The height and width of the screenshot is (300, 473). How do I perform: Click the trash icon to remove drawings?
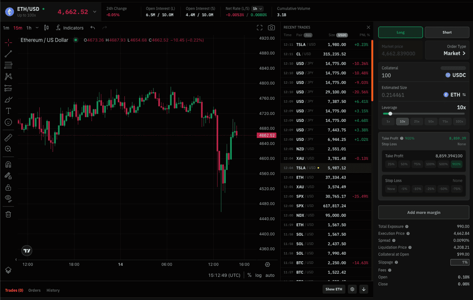coord(8,214)
